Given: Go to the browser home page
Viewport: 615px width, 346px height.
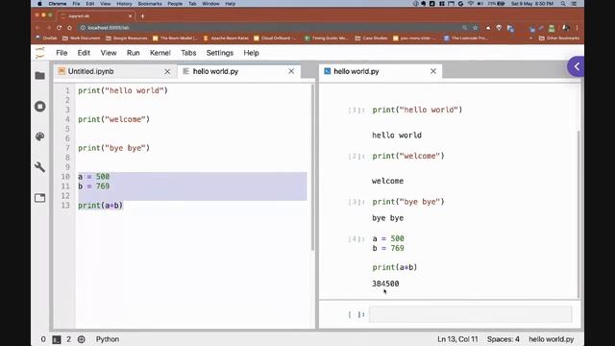Looking at the screenshot, I should (69, 28).
